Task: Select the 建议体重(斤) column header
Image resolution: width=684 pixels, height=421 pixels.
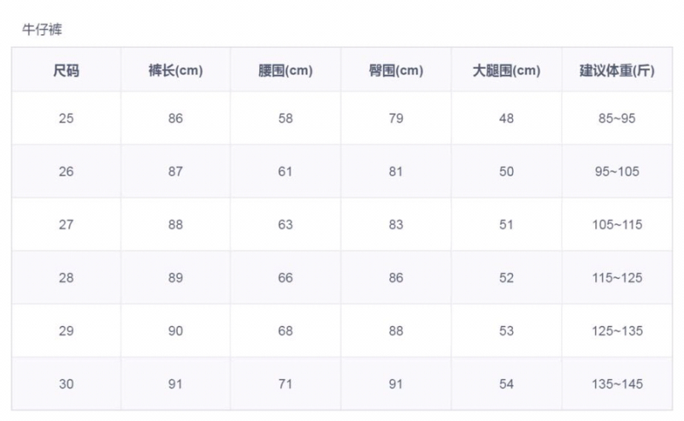Action: pos(616,70)
